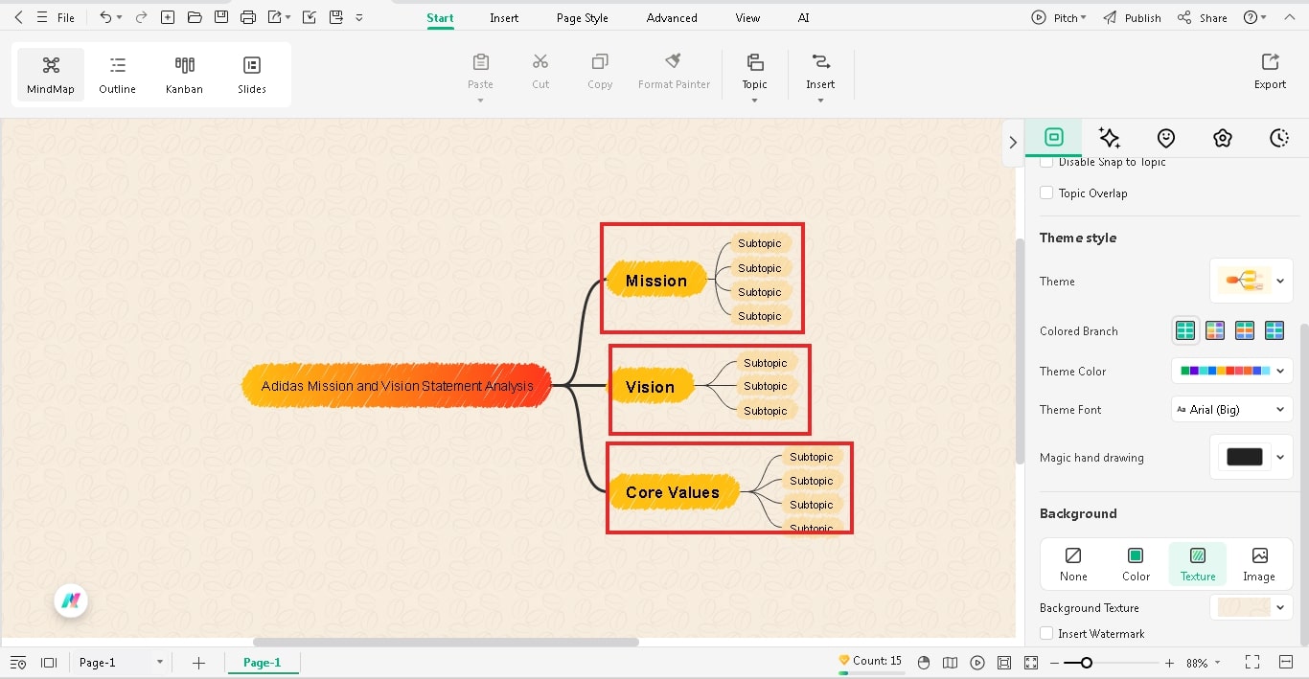Set background to Image
Image resolution: width=1309 pixels, height=679 pixels.
tap(1259, 564)
